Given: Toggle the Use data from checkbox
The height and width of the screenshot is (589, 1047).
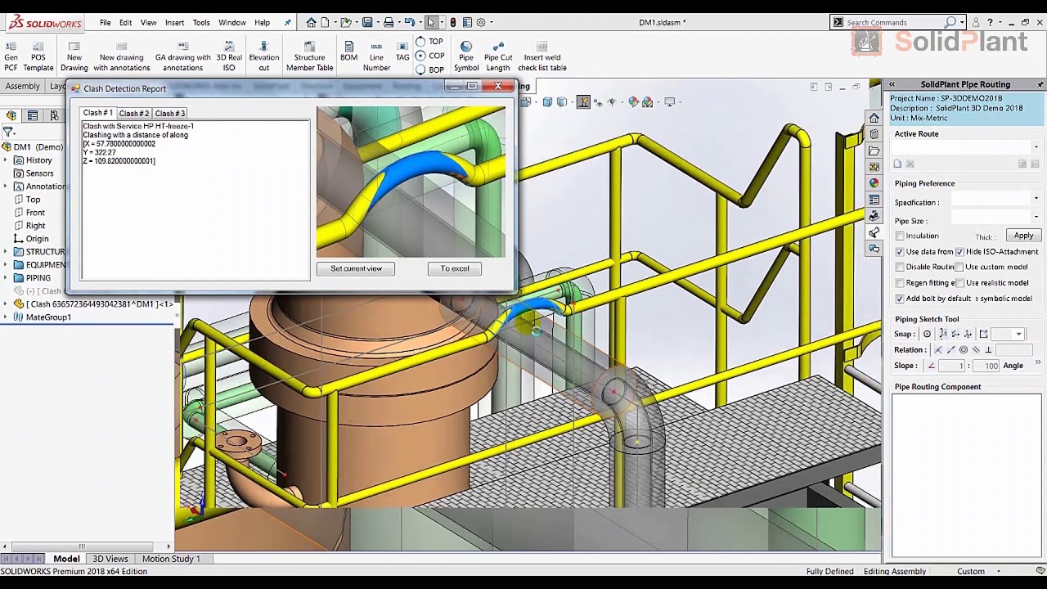Looking at the screenshot, I should click(x=900, y=252).
